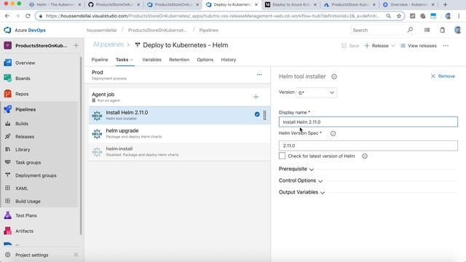
Task: Open Deployment groups in sidebar
Action: (x=36, y=175)
